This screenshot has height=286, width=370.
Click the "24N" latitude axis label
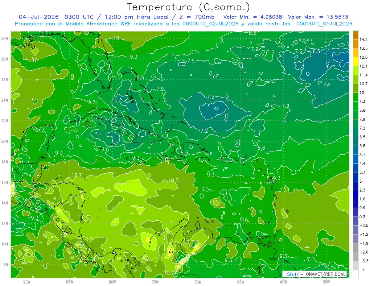(4, 100)
